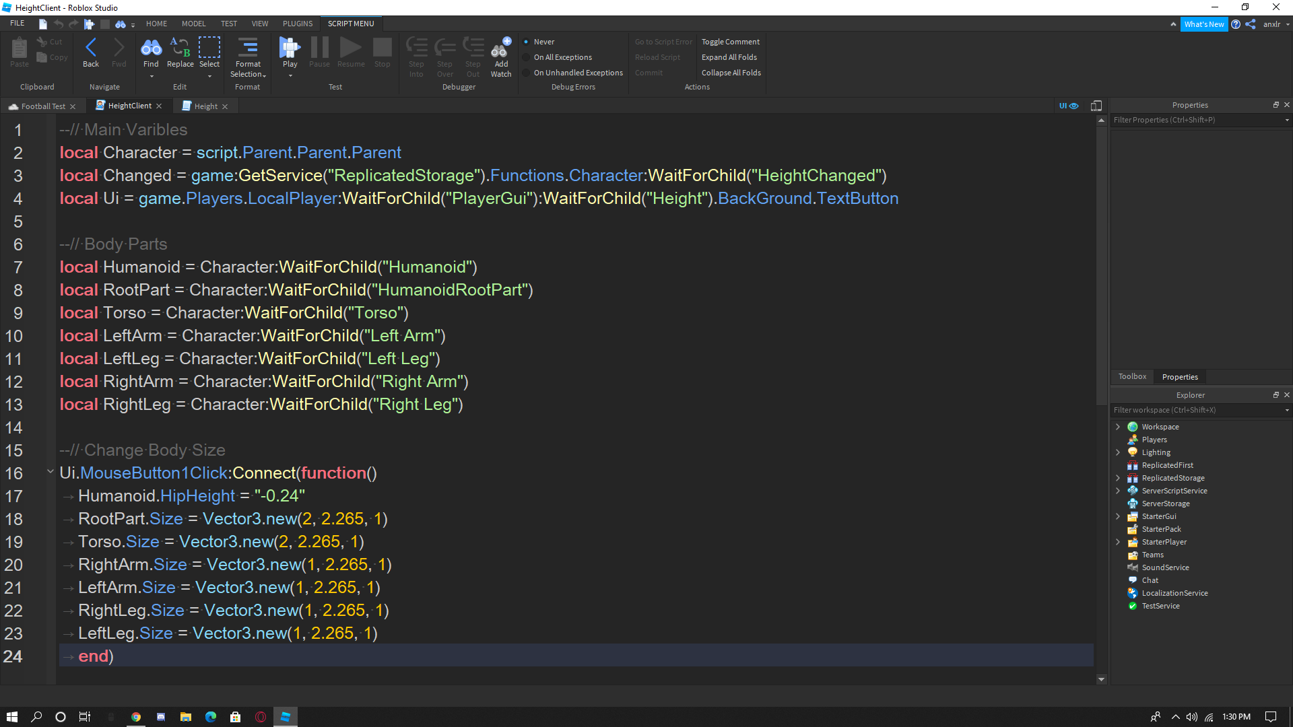Click the Replace icon in Edit group

pyautogui.click(x=180, y=48)
